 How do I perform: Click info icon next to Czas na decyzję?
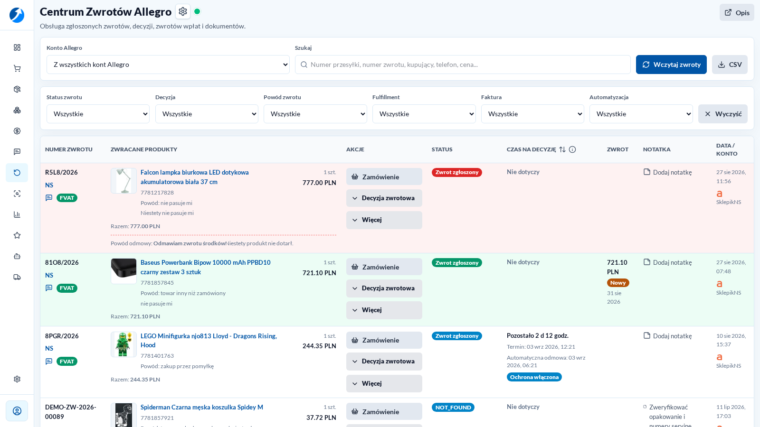(x=572, y=149)
